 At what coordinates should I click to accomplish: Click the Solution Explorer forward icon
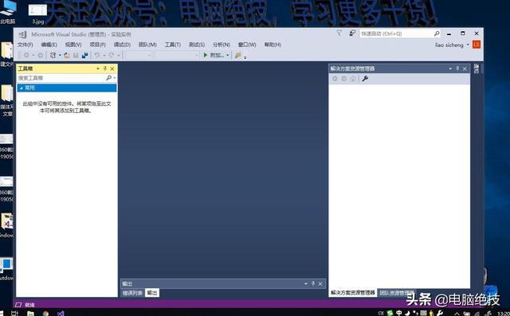(343, 79)
